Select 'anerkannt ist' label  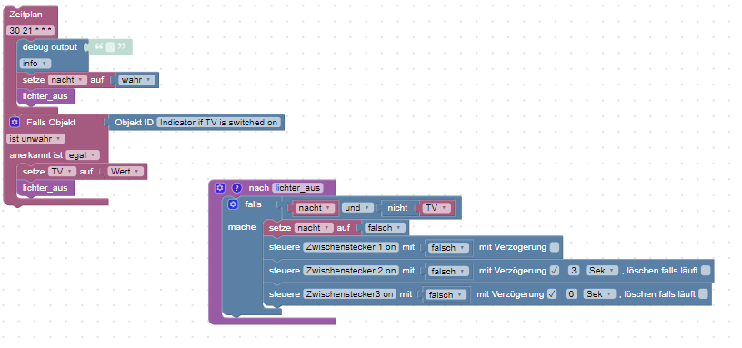[36, 155]
